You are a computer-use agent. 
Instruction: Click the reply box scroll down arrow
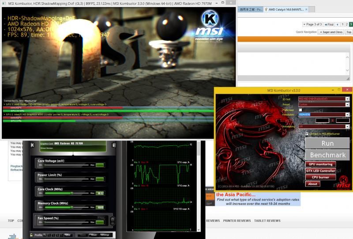coord(347,70)
